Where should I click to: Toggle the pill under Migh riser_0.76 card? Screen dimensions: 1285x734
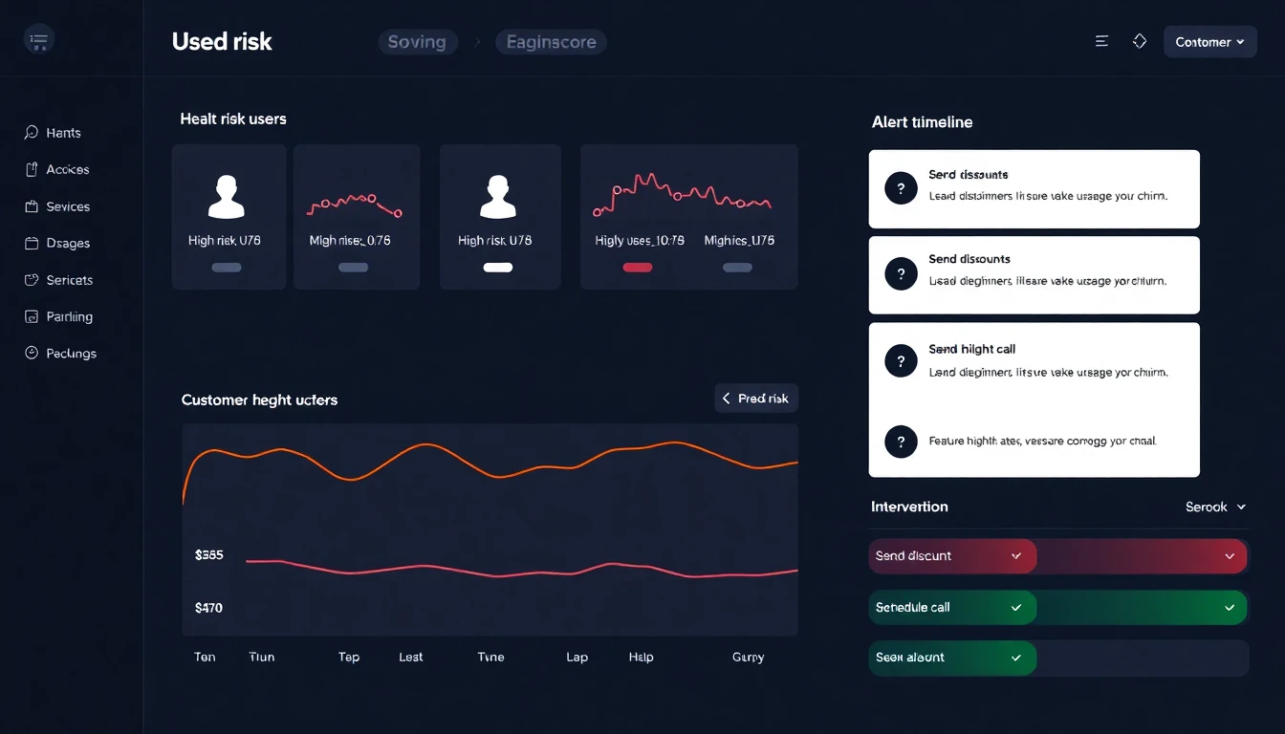click(353, 268)
